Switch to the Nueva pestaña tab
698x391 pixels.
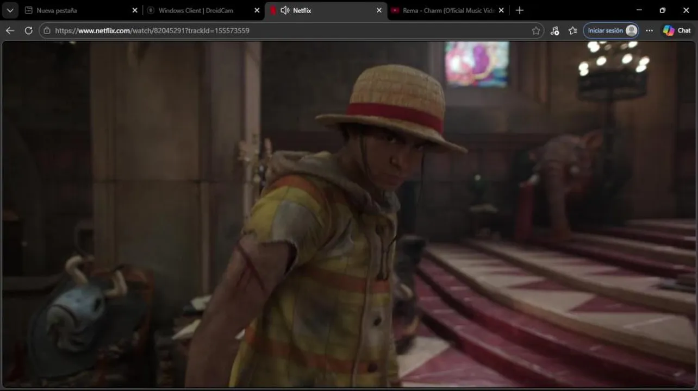(x=82, y=10)
